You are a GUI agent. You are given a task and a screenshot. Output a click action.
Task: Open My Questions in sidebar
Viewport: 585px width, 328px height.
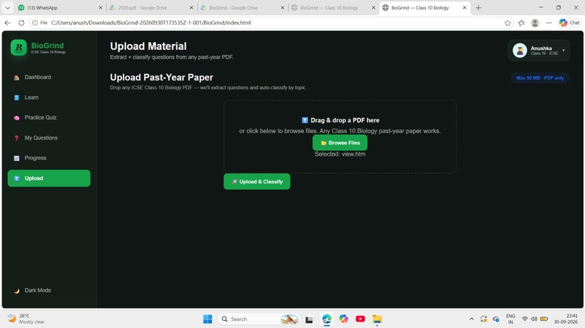[49, 138]
